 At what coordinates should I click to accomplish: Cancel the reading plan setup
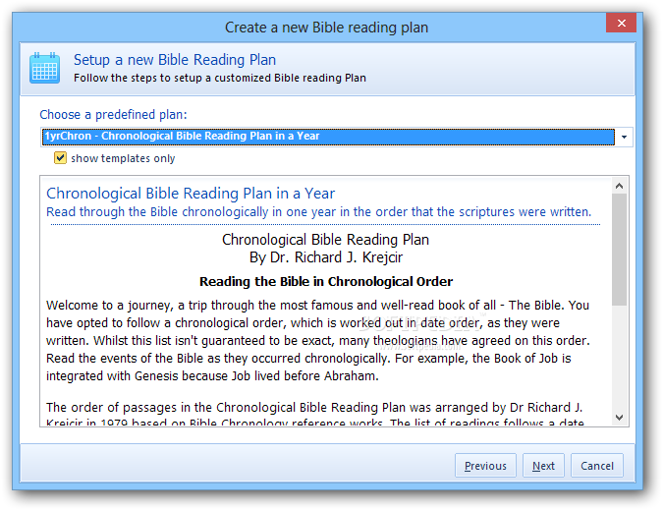pos(597,466)
